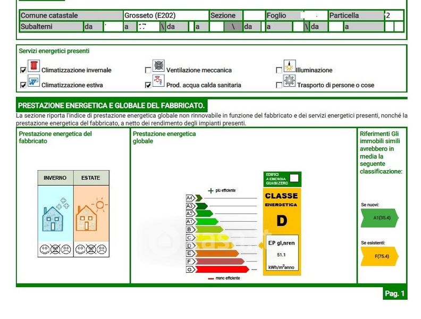
Task: Click the Ventilazione meccanica fan icon
Action: click(x=158, y=66)
